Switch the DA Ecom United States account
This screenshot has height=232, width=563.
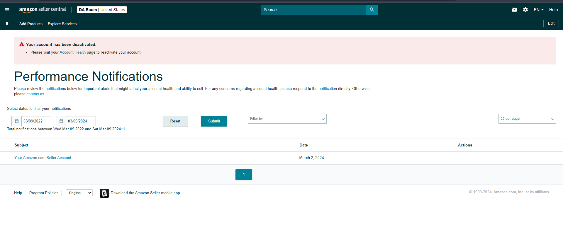(x=102, y=10)
